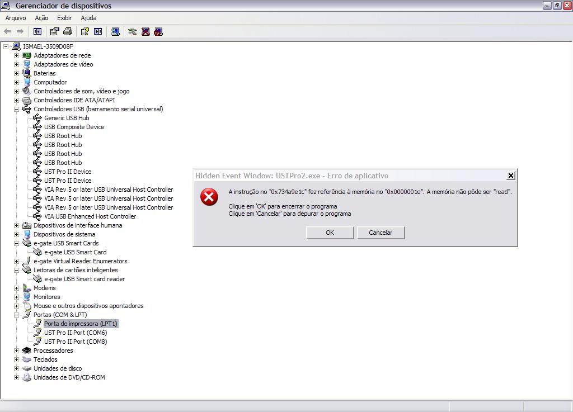The image size is (573, 412).
Task: Click the show/hide console tree toolbar icon
Action: click(37, 32)
